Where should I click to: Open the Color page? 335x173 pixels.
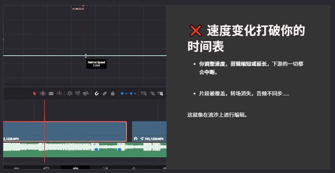(134, 169)
